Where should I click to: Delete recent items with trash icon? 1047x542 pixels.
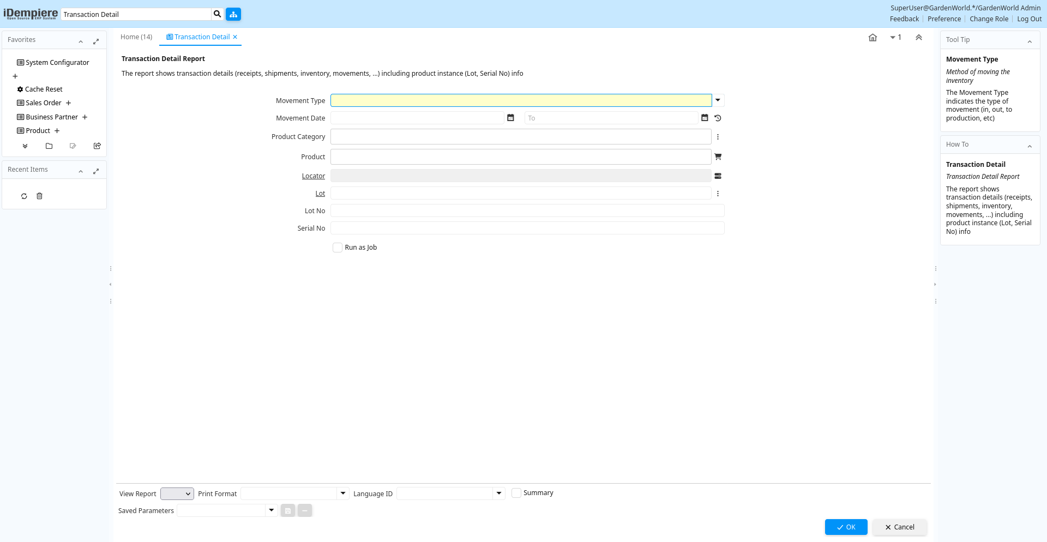click(39, 196)
